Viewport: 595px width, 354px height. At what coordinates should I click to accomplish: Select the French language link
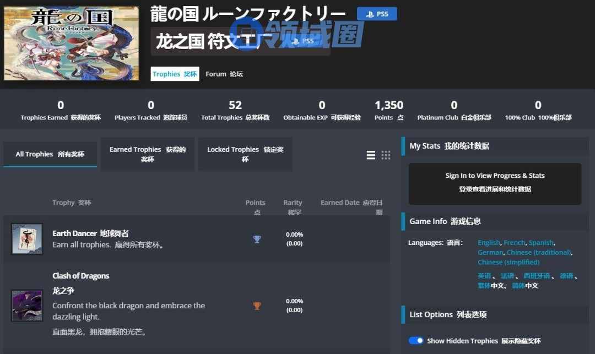click(514, 243)
